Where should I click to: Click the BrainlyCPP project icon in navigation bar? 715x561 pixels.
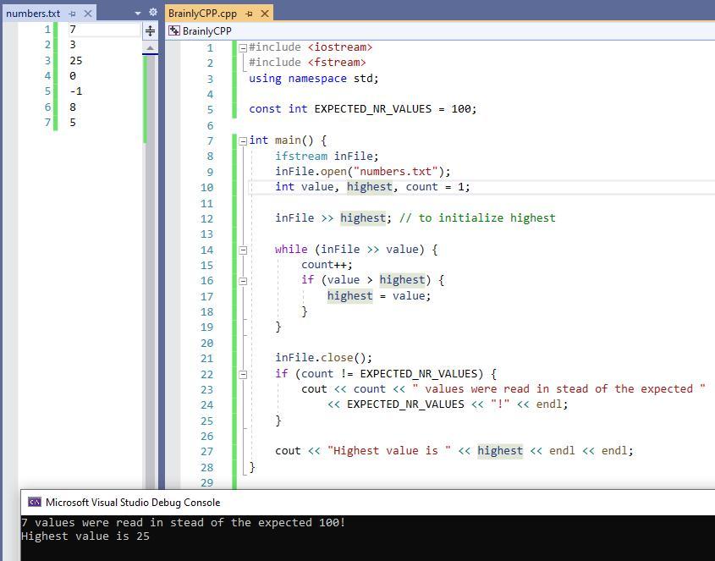[x=174, y=31]
